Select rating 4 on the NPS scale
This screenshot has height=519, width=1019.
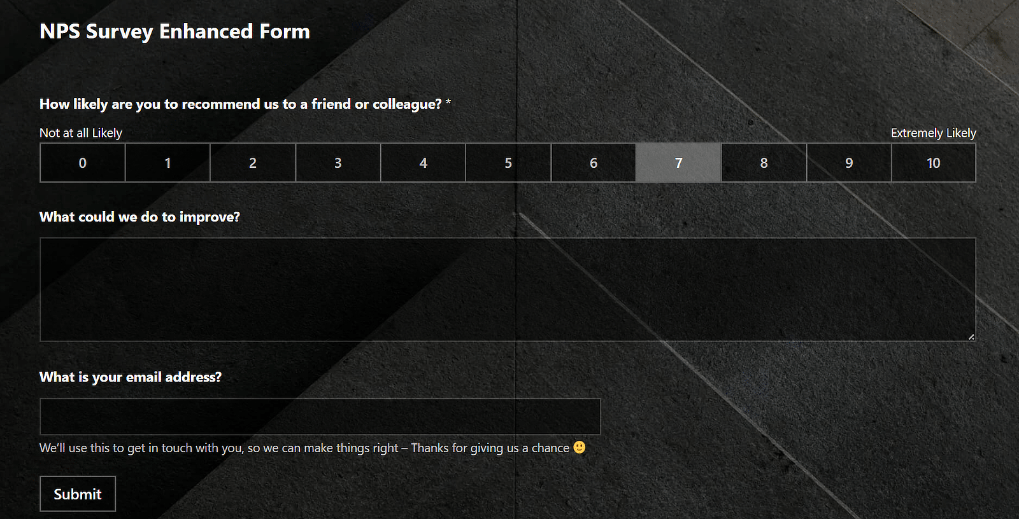pyautogui.click(x=423, y=163)
